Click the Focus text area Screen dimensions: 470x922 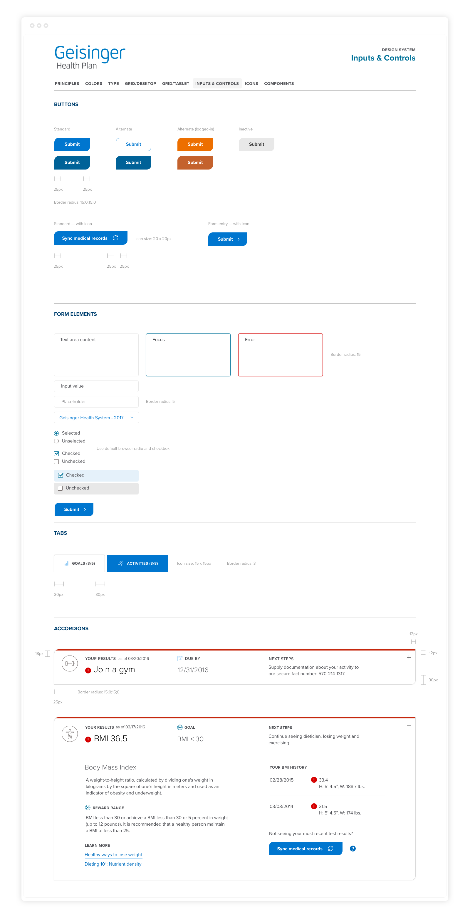pos(188,355)
